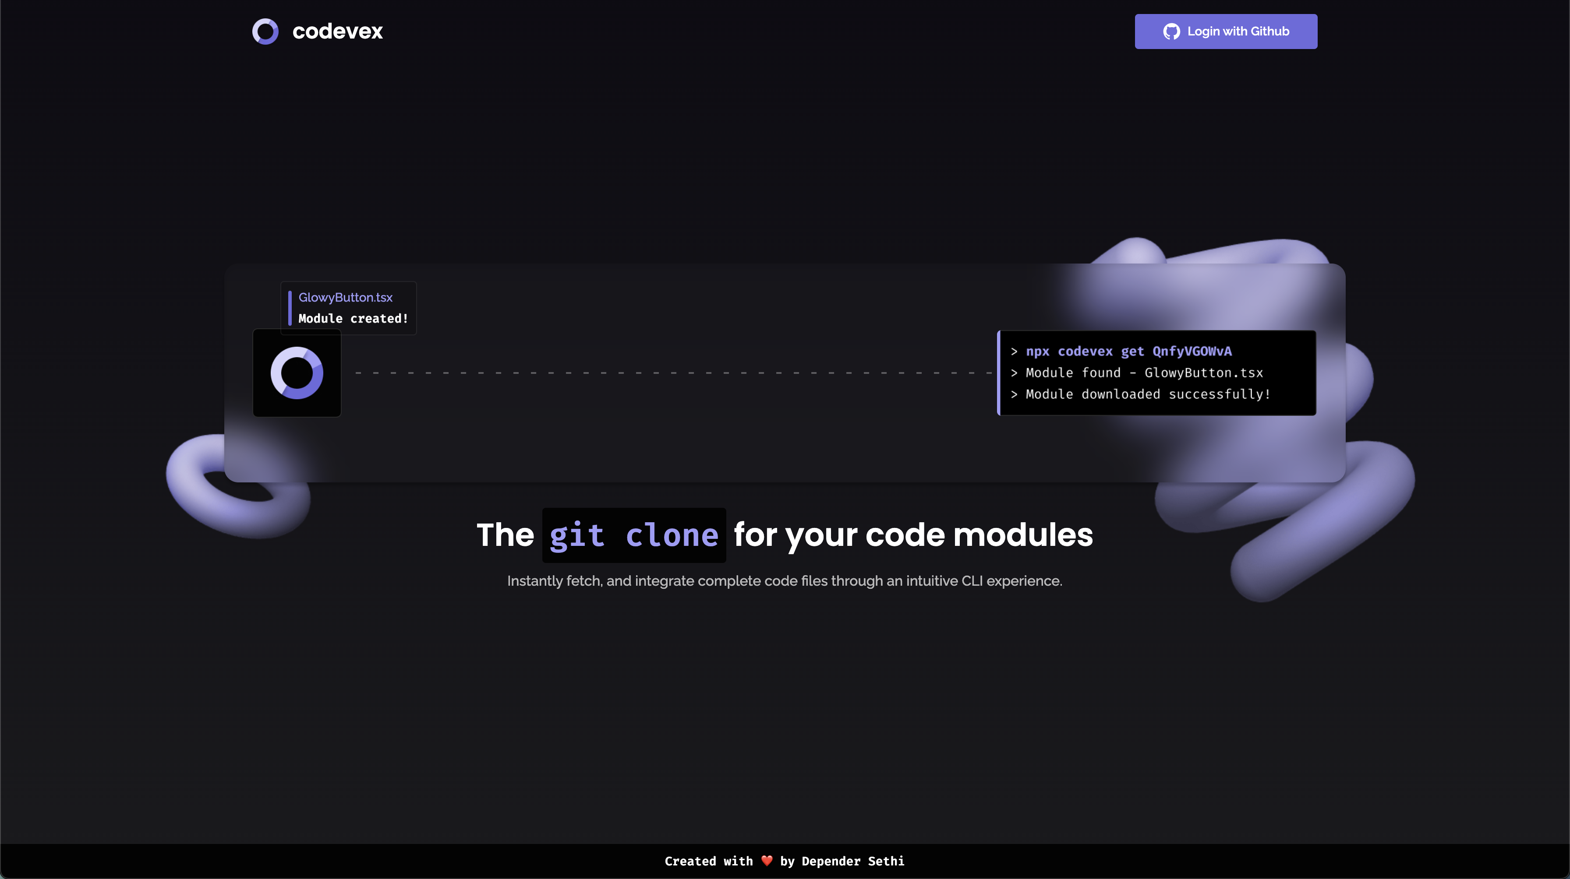Click the 'Instantly fetch, and integrate' subtitle
The width and height of the screenshot is (1570, 879).
point(785,581)
